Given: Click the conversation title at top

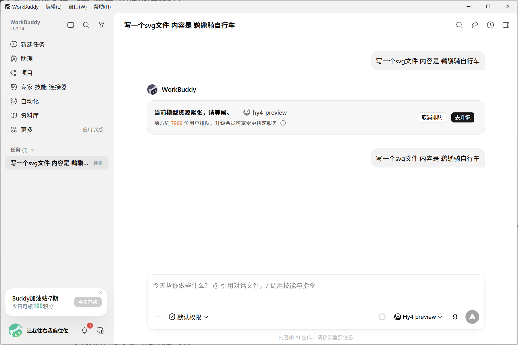Looking at the screenshot, I should [180, 25].
